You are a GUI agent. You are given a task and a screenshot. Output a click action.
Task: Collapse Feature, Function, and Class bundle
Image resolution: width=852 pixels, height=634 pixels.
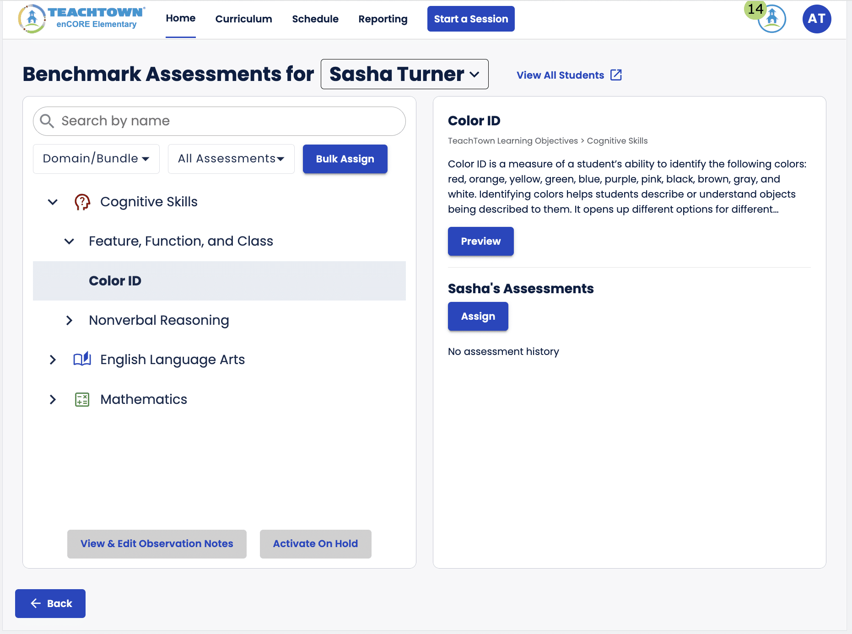[x=69, y=241]
